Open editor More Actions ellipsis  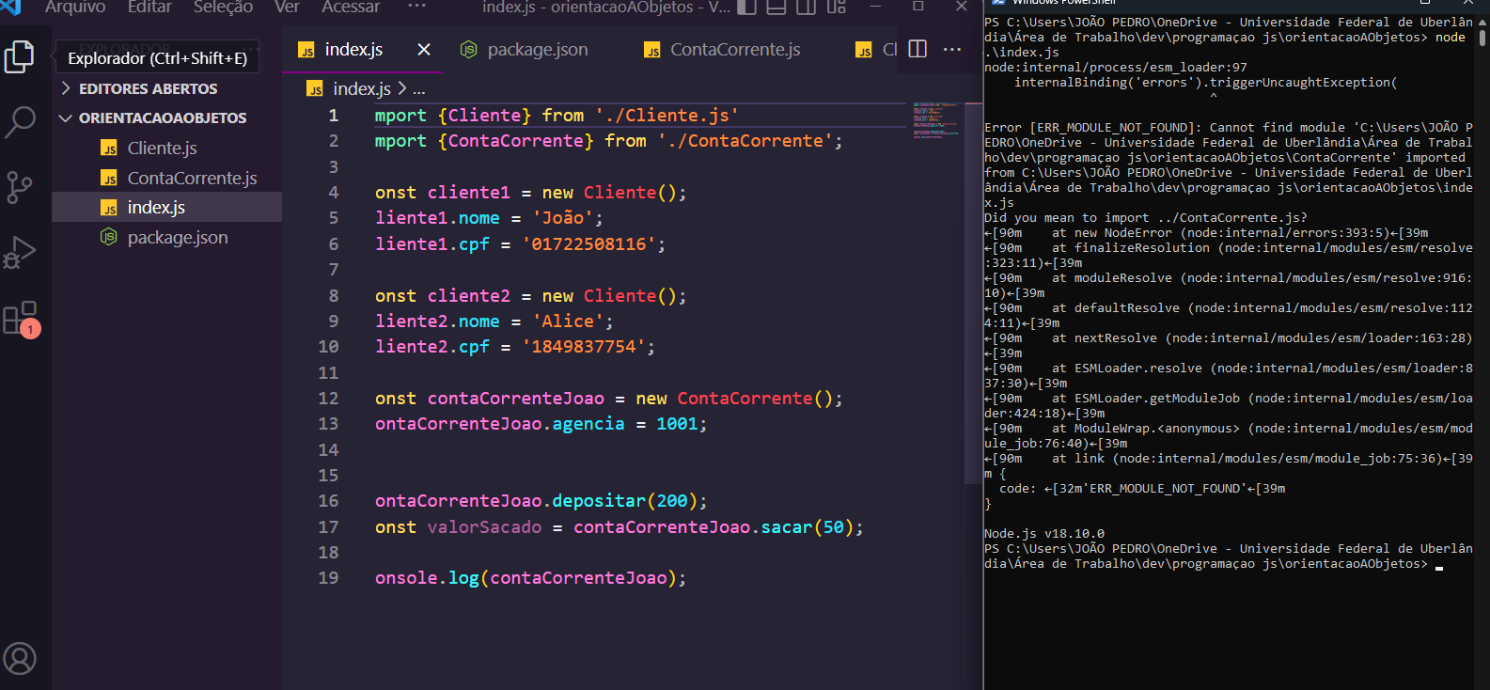point(952,49)
